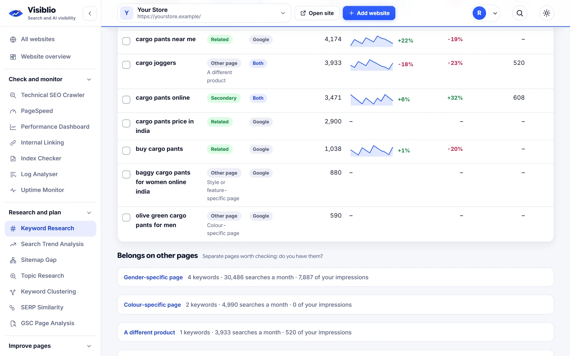570x356 pixels.
Task: Tick the olive green cargo pants for men checkbox
Action: pyautogui.click(x=126, y=218)
